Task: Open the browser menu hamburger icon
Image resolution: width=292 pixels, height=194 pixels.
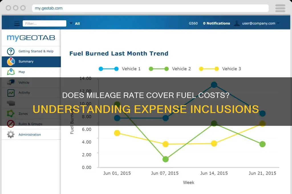Action: tap(280, 8)
